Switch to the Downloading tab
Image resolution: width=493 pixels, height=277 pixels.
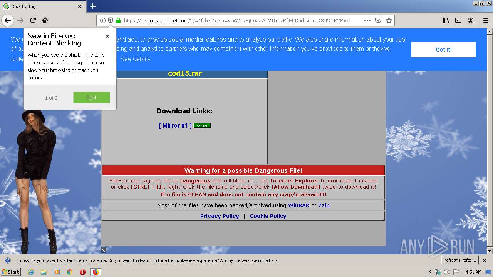coord(43,7)
